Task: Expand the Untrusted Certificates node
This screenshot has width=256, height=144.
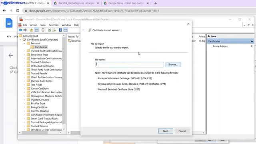Action: 24,66
